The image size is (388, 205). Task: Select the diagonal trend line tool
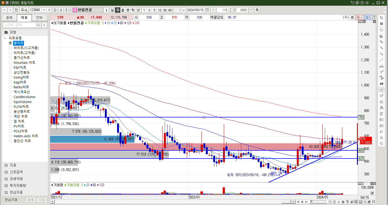point(381,60)
